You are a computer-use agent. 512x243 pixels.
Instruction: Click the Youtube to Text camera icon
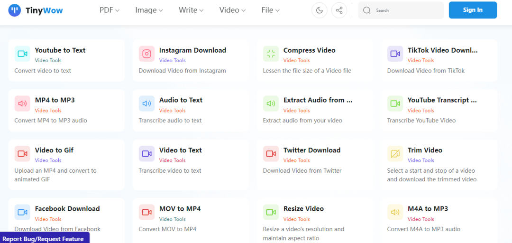23,54
